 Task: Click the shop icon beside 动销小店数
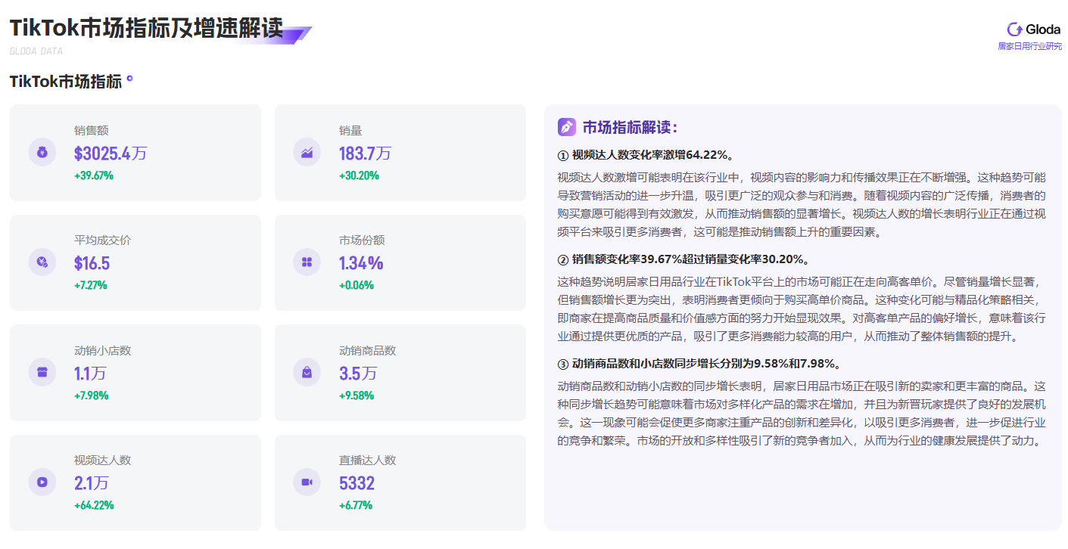click(42, 372)
